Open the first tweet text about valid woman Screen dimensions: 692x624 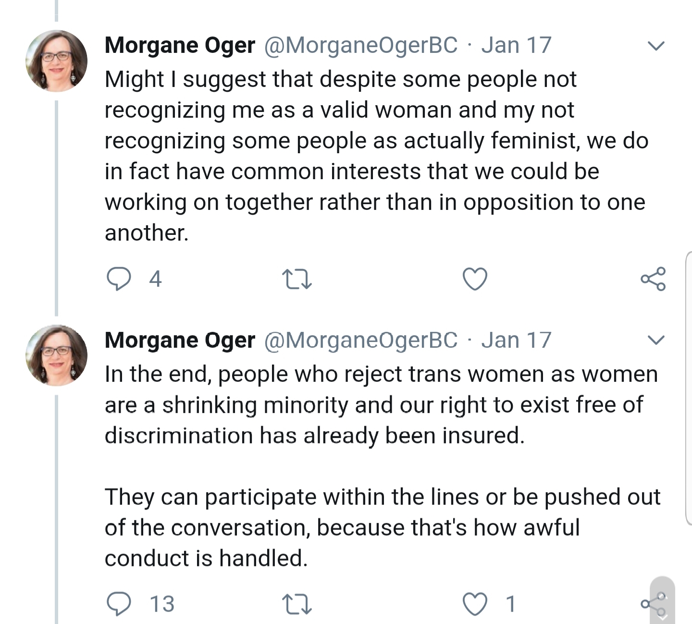[x=376, y=156]
